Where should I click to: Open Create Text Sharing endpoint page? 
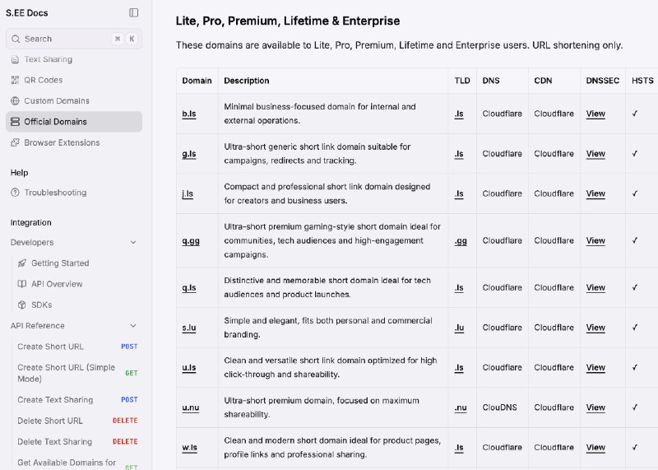[x=55, y=400]
